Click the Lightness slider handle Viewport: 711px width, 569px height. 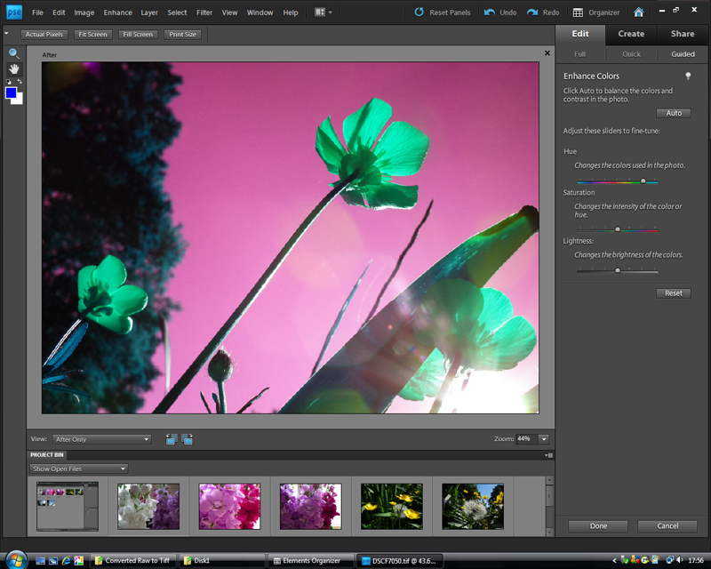pos(617,270)
